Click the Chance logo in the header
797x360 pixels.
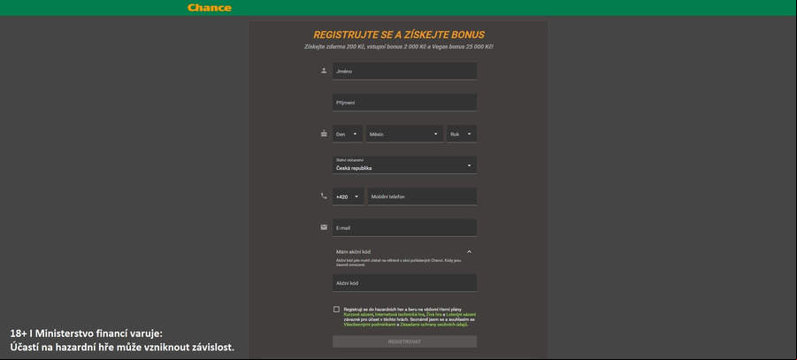coord(210,8)
